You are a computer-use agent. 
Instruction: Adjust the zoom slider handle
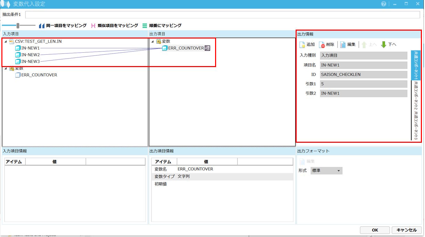[18, 25]
